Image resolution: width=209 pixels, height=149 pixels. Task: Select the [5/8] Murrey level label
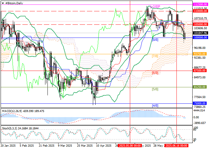tap(155, 89)
